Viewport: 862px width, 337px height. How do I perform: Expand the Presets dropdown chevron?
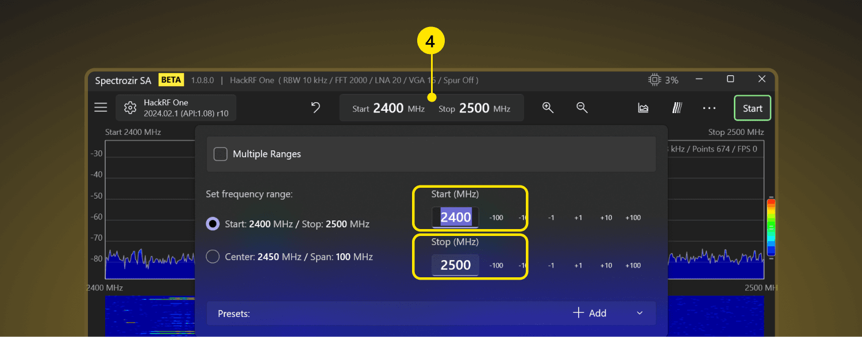[640, 313]
